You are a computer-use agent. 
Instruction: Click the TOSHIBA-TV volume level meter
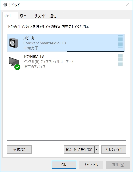(120, 60)
